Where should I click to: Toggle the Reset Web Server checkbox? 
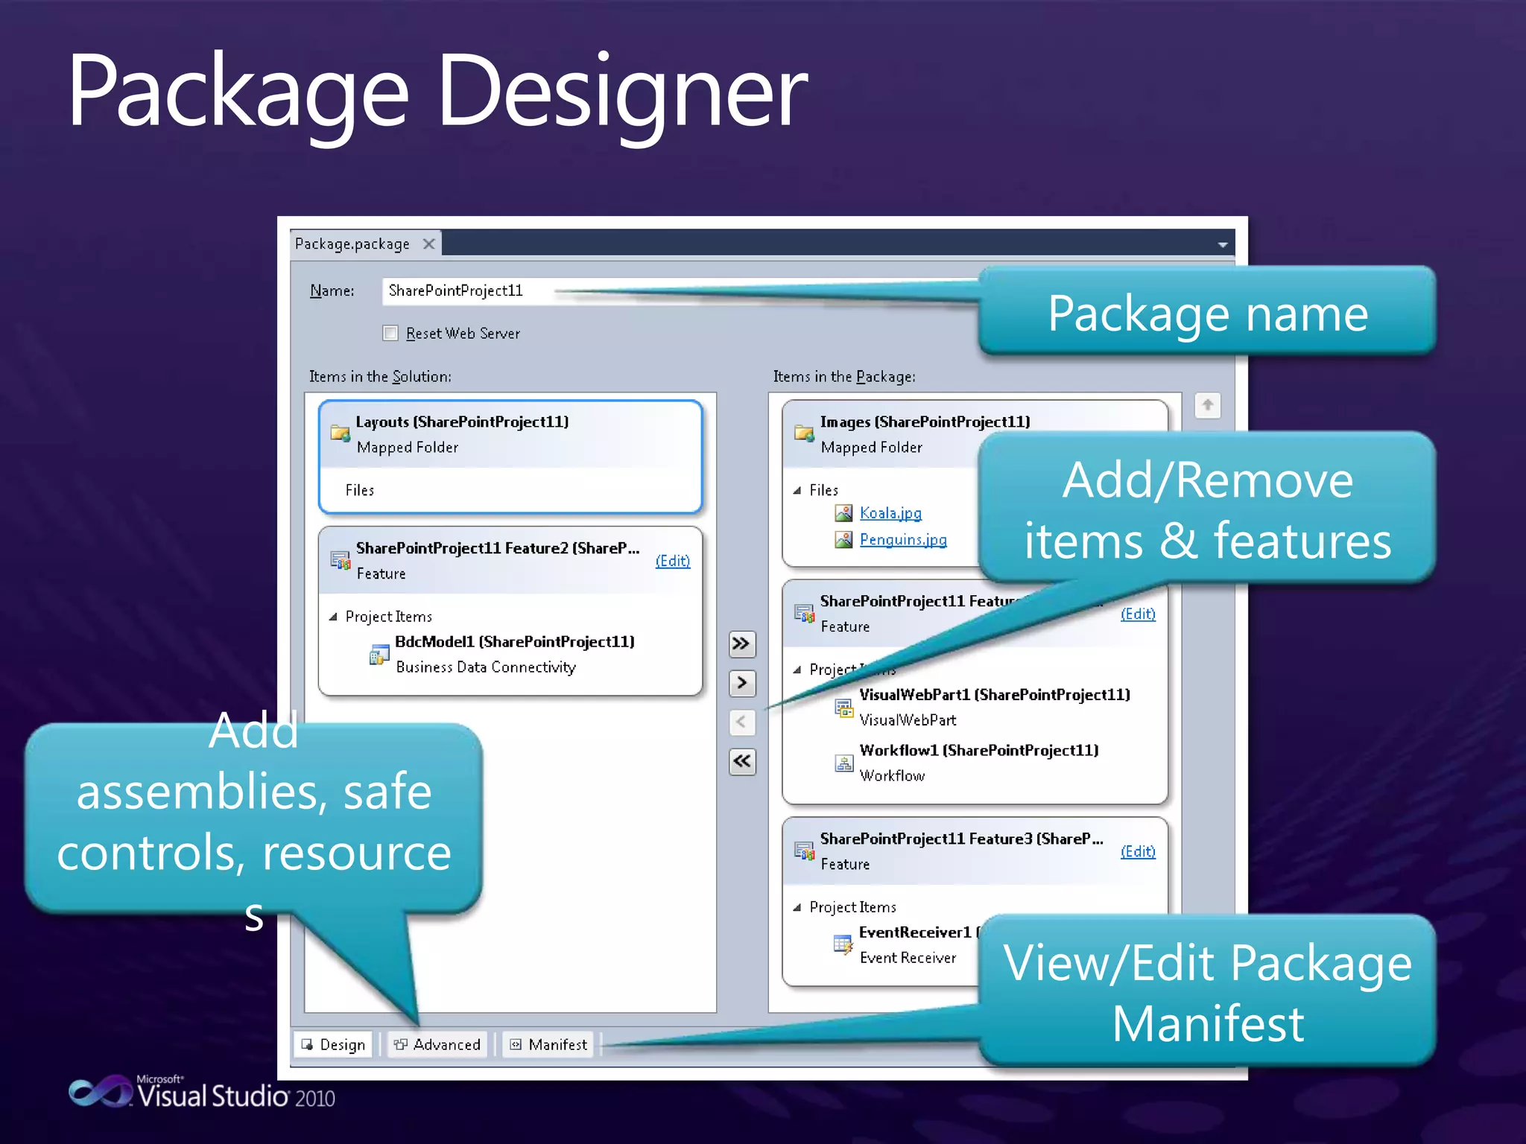(x=390, y=333)
